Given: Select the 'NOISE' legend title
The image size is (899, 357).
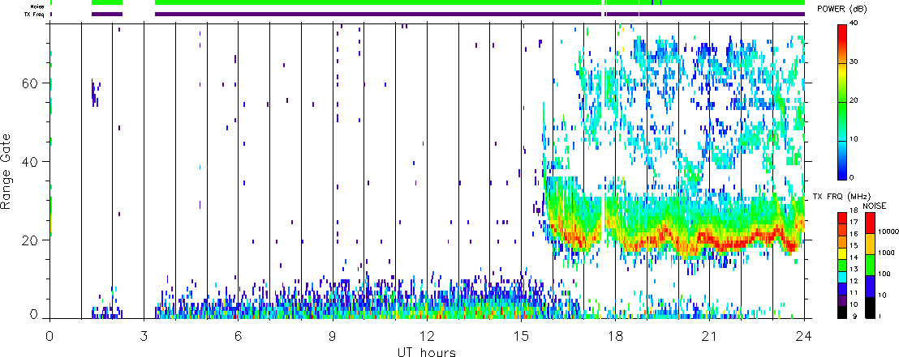Looking at the screenshot, I should pyautogui.click(x=875, y=206).
